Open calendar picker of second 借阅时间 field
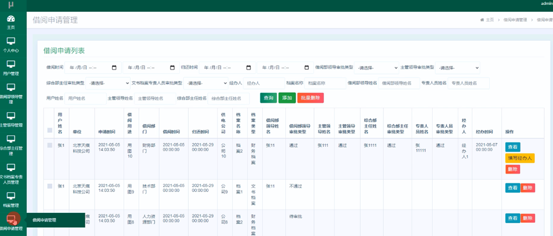 [172, 67]
